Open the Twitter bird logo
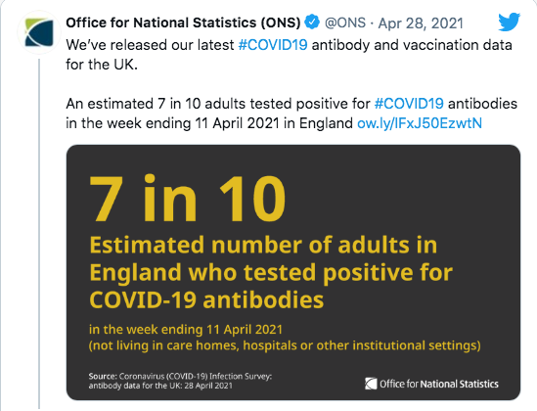Image resolution: width=537 pixels, height=411 pixels. (x=509, y=22)
